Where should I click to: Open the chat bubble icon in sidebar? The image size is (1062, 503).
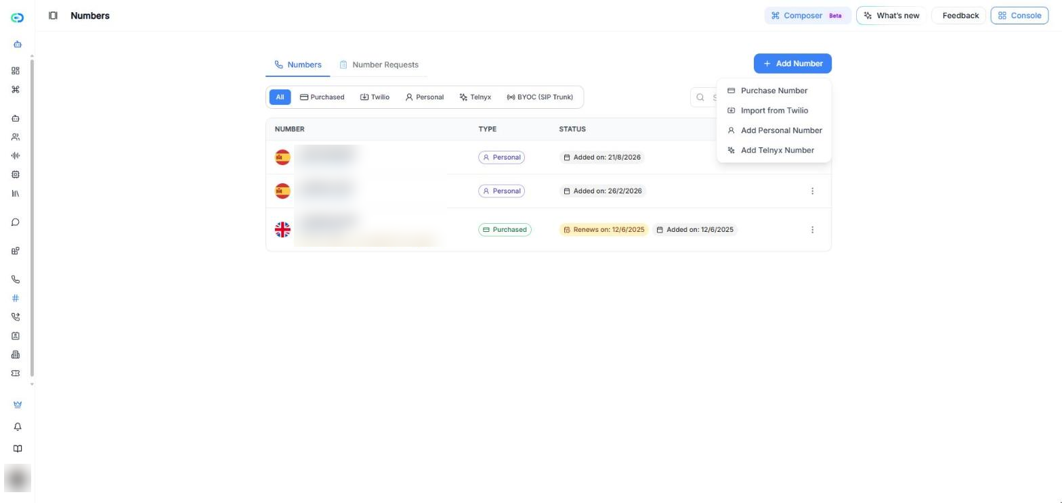click(16, 222)
